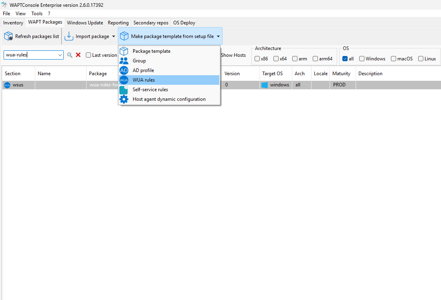The width and height of the screenshot is (441, 300).
Task: Click the WUA icon in wsus row
Action: 7,85
